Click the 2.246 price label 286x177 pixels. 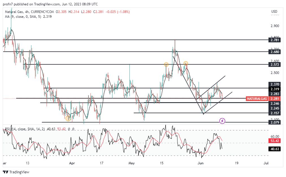click(x=274, y=104)
